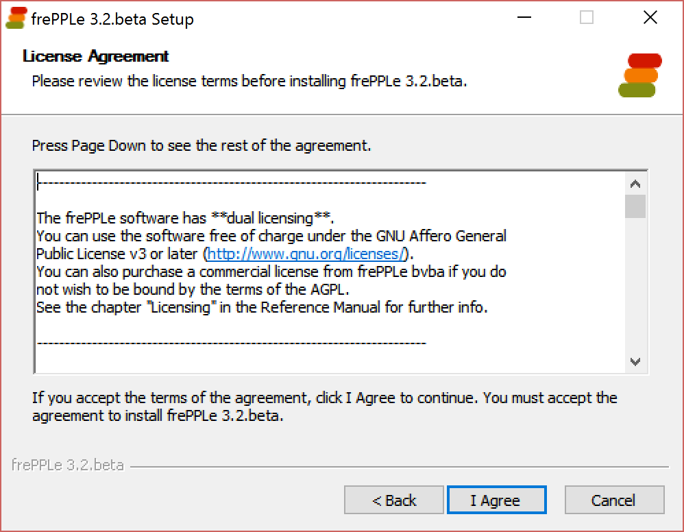This screenshot has width=684, height=532.
Task: Open the gnu.org licenses link
Action: click(x=307, y=254)
